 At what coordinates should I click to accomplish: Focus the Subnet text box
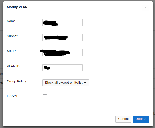pos(75,38)
